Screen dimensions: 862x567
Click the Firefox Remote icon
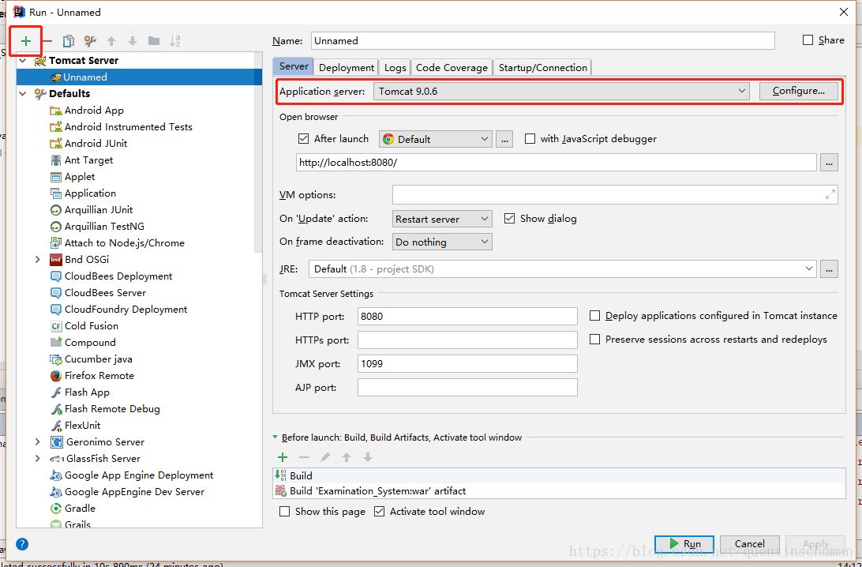(x=55, y=376)
